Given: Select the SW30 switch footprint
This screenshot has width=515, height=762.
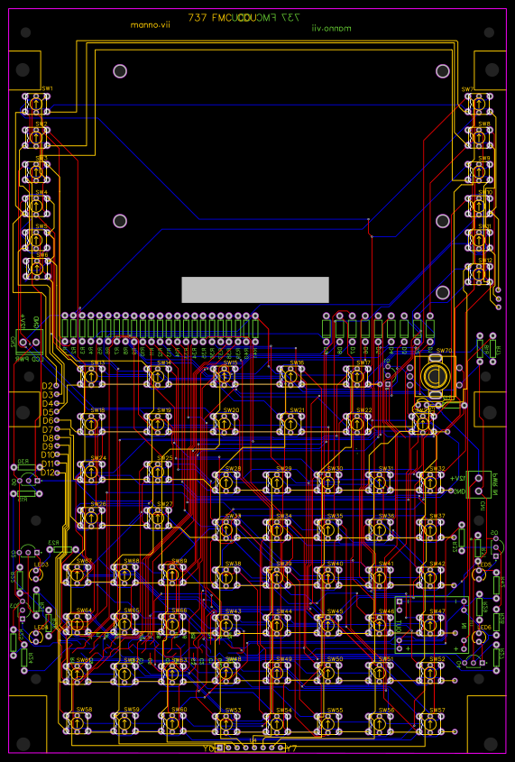Looking at the screenshot, I should coord(328,482).
